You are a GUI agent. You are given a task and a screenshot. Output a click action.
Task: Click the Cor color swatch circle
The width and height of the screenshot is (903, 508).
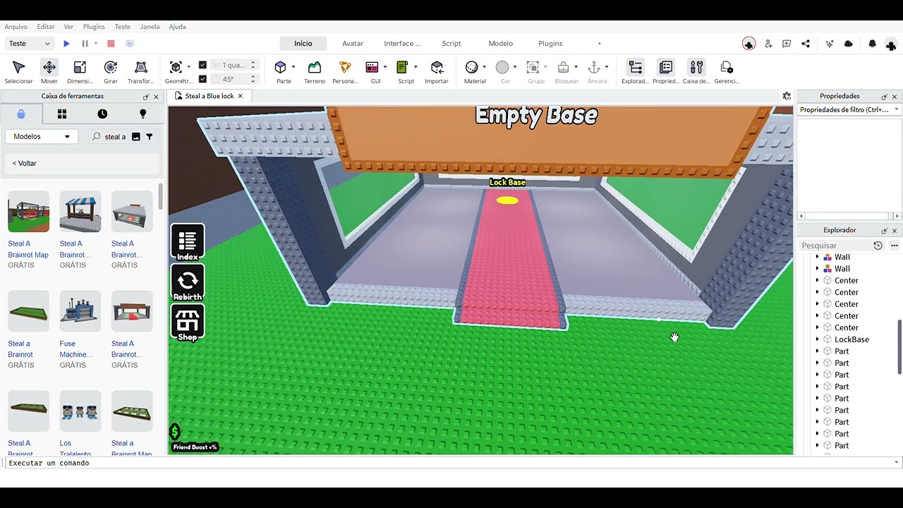[502, 68]
